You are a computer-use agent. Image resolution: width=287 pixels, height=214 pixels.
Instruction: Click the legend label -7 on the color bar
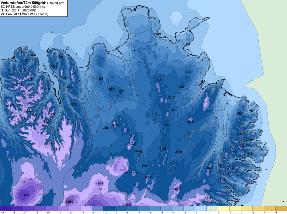(x=139, y=213)
